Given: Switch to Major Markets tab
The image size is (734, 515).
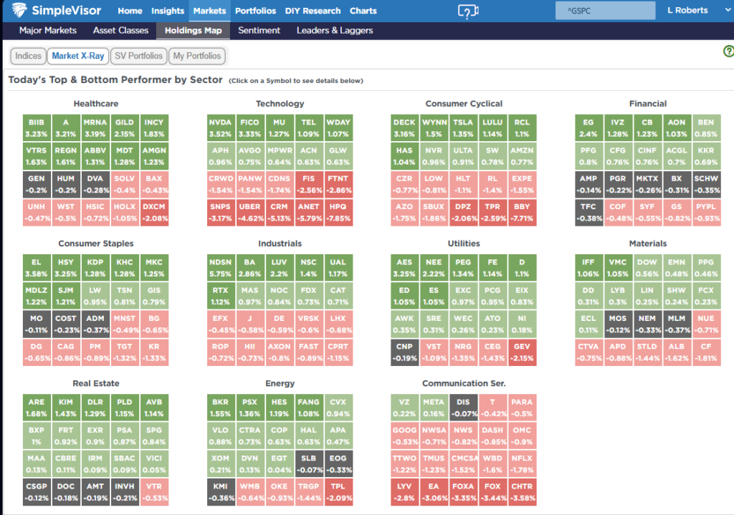Looking at the screenshot, I should [x=48, y=30].
